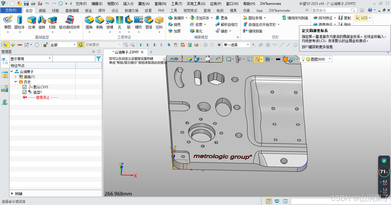Image resolution: width=391 pixels, height=205 pixels.
Task: Add new document tab with plus
Action: [x=151, y=52]
